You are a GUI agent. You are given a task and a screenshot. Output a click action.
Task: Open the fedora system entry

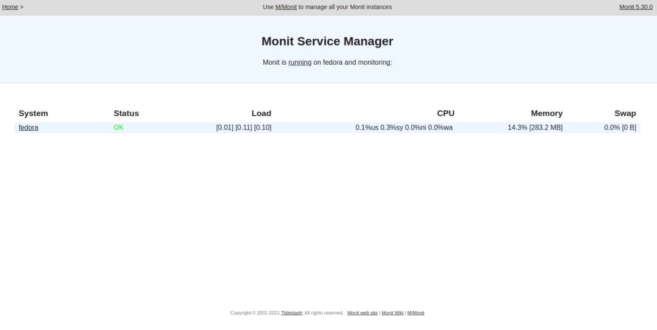coord(28,128)
